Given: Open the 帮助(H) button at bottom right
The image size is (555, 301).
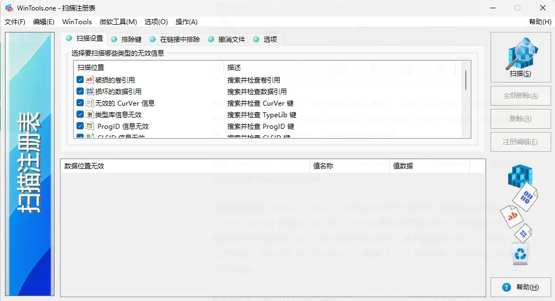Looking at the screenshot, I should coord(520,287).
